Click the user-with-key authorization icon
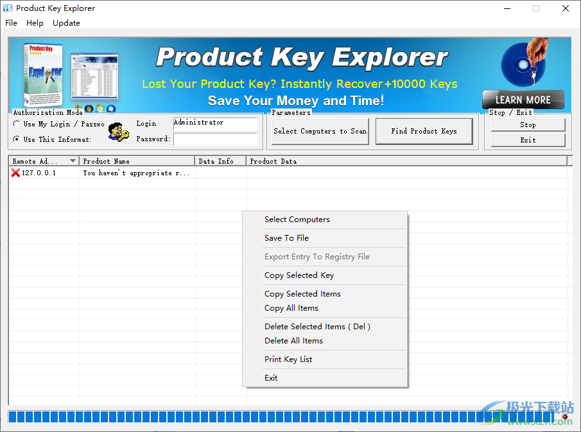This screenshot has width=581, height=432. pos(119,132)
